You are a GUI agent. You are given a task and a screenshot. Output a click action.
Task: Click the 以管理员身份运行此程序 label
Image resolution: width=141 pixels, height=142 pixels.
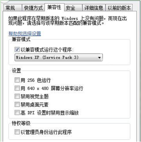[46, 132]
